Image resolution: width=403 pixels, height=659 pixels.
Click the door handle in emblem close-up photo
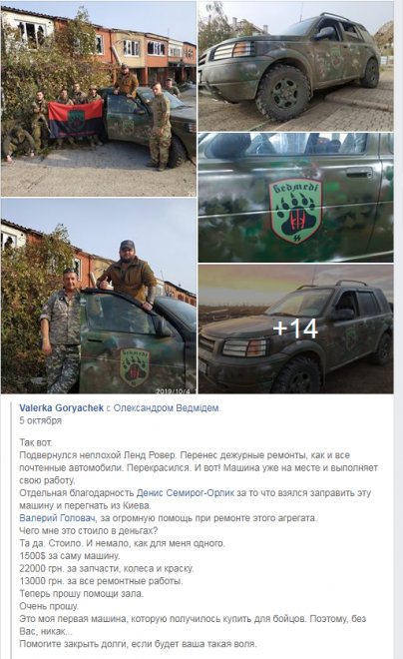pos(358,173)
